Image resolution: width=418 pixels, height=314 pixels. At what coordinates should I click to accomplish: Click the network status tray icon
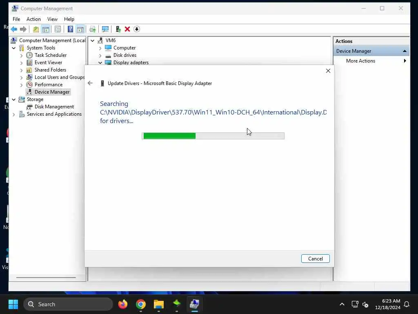click(x=355, y=304)
